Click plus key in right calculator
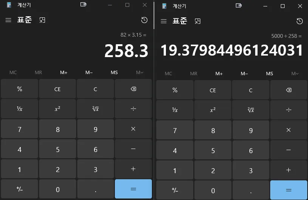308x200 pixels. [x=289, y=170]
